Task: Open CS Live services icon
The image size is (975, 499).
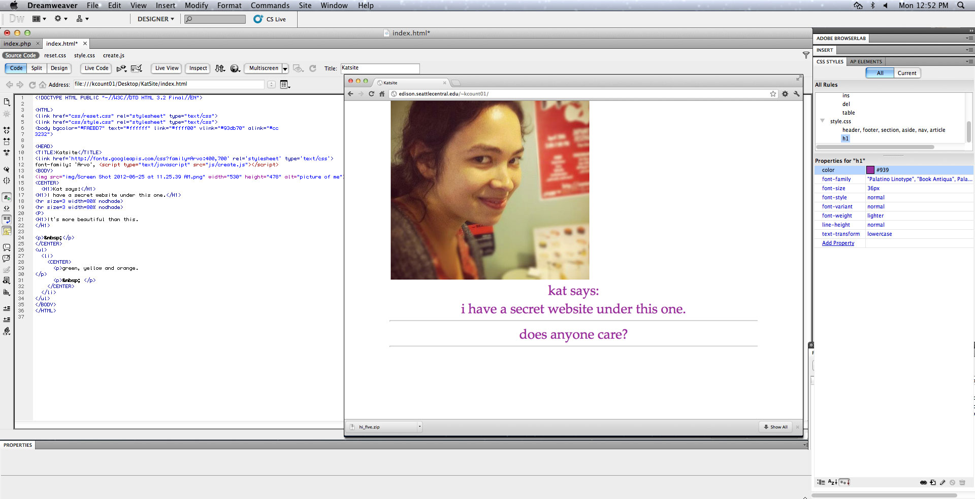Action: (258, 19)
